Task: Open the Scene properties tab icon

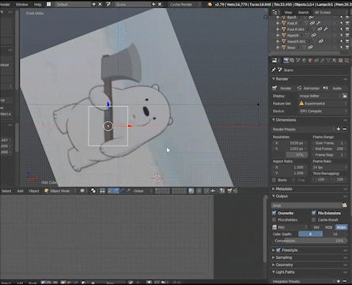Action: tap(298, 61)
